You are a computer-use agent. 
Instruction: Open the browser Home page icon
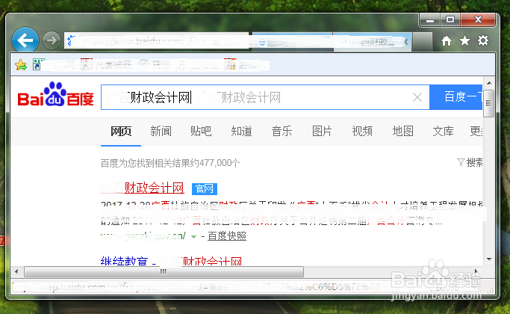pos(447,41)
